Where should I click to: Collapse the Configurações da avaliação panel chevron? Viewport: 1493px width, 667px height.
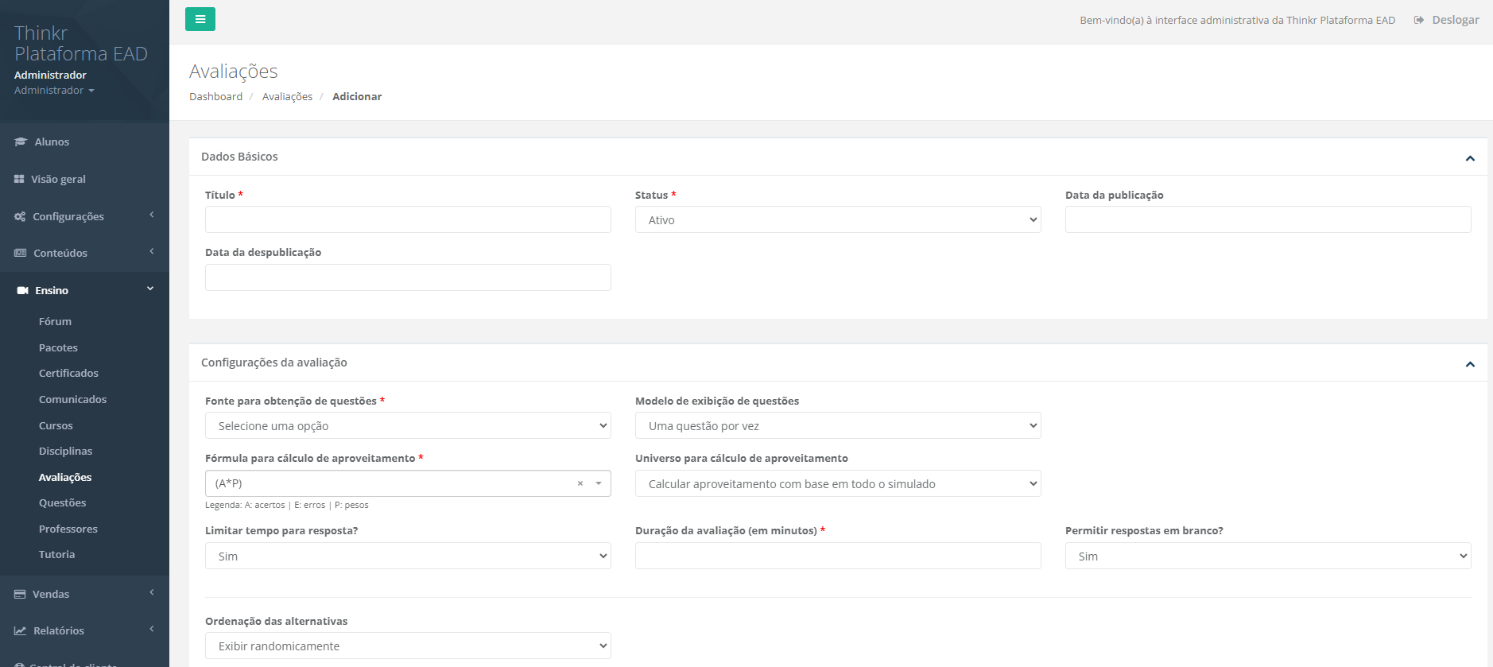(x=1470, y=364)
